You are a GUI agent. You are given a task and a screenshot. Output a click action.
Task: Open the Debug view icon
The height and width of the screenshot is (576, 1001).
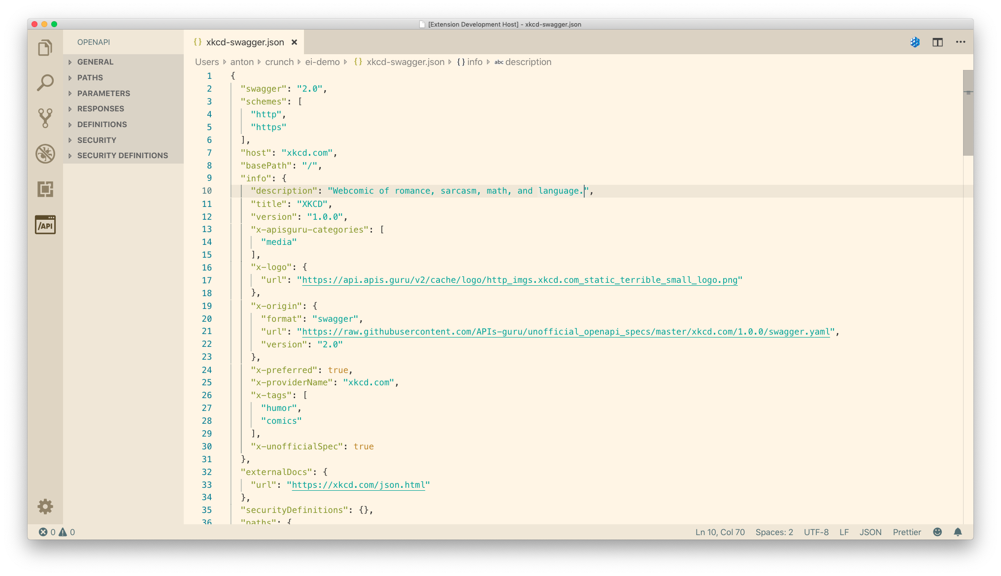pyautogui.click(x=45, y=154)
